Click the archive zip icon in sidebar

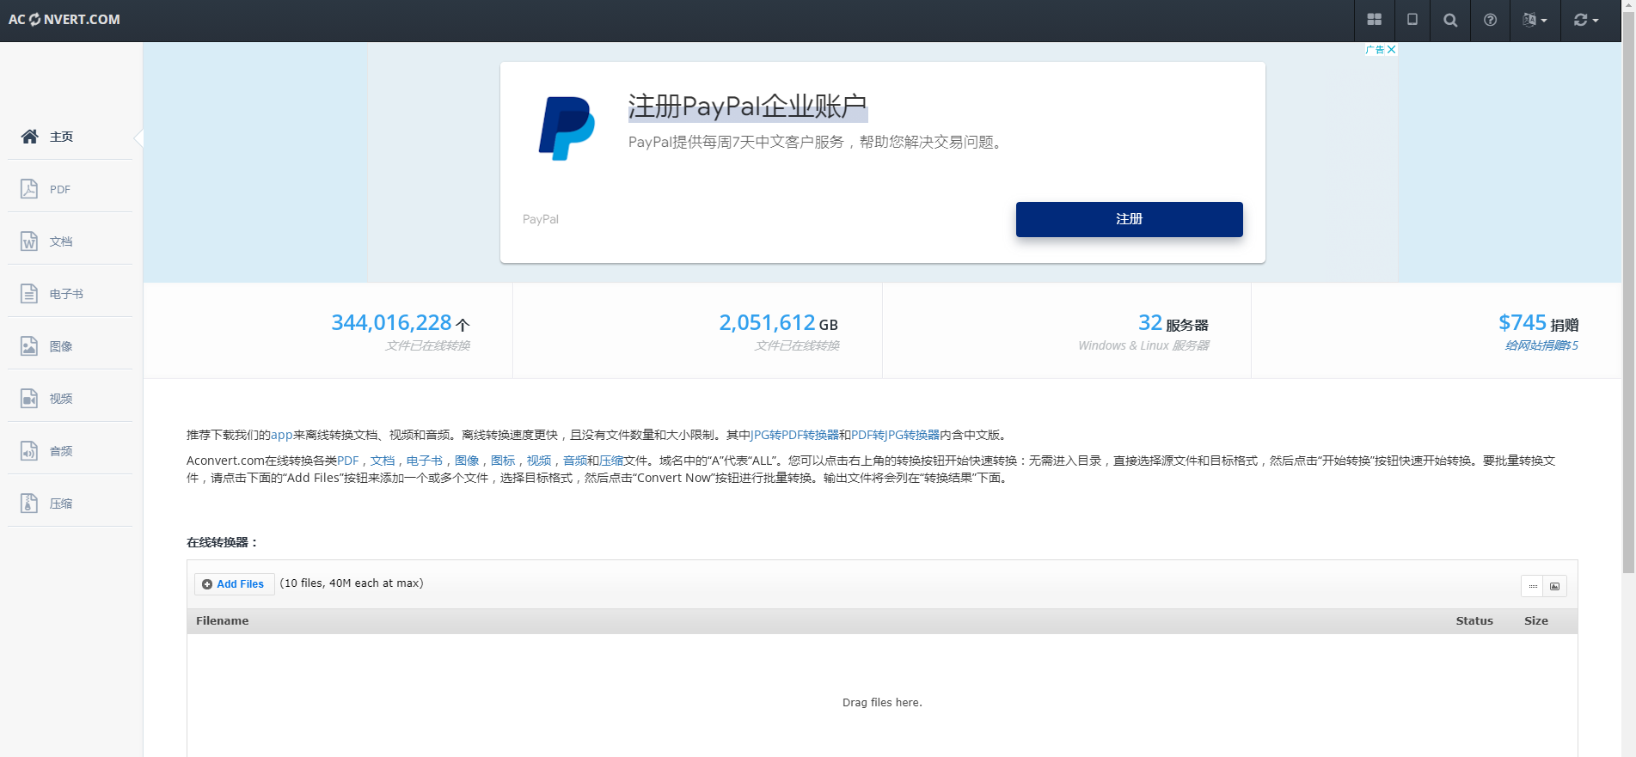(29, 504)
